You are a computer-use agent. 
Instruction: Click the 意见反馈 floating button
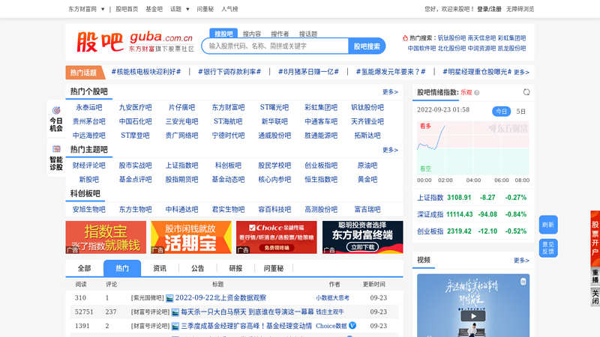click(548, 248)
